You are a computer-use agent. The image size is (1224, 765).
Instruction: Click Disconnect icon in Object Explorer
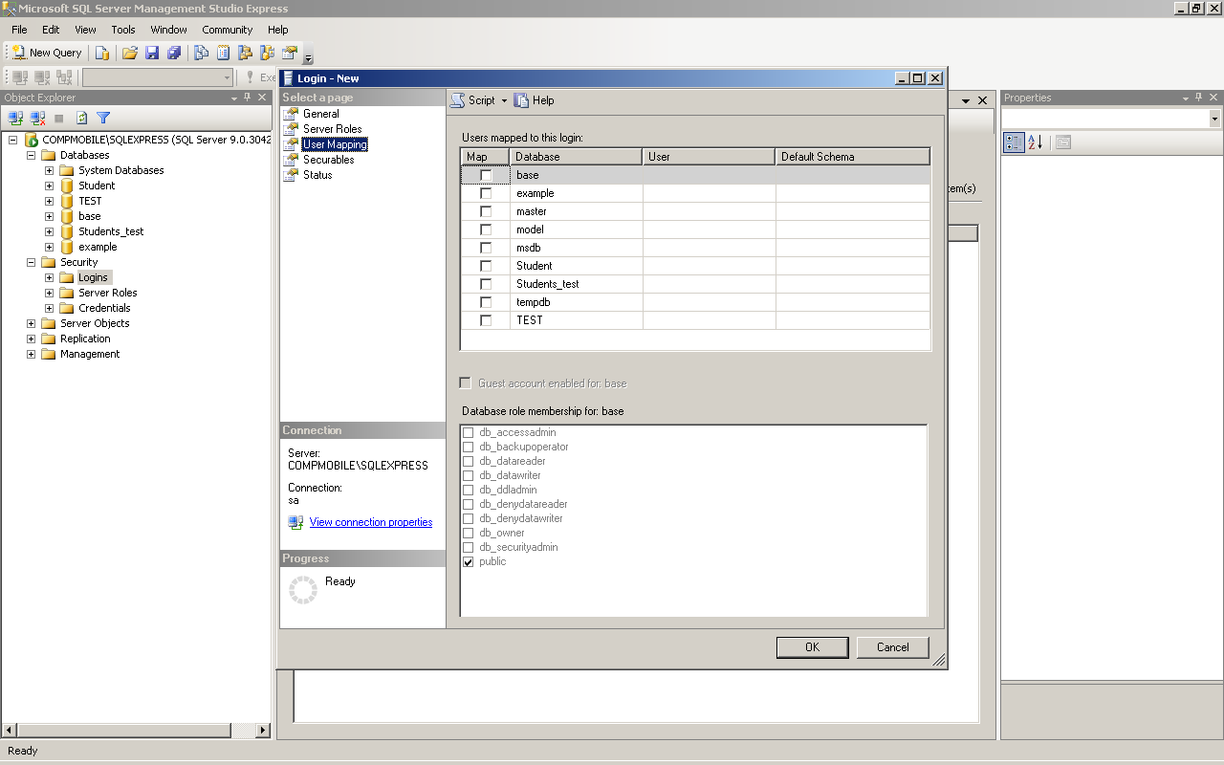38,118
